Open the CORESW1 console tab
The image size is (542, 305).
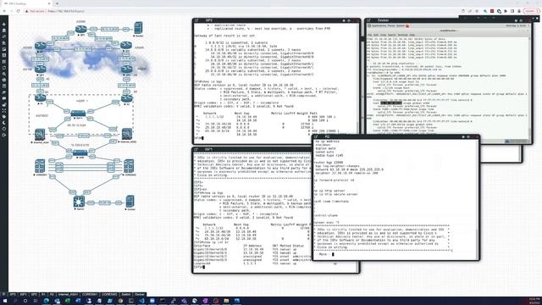(x=90, y=294)
